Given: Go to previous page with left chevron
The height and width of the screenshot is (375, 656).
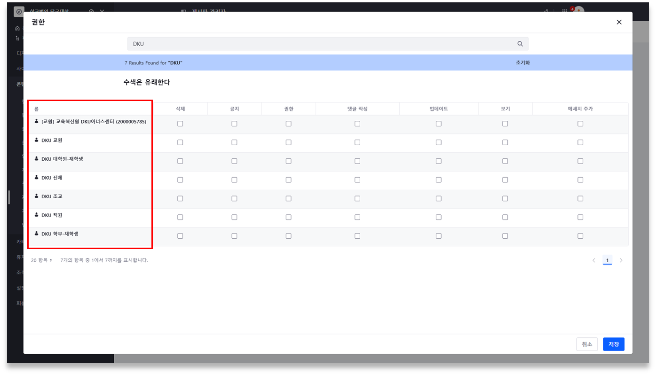Looking at the screenshot, I should click(593, 260).
